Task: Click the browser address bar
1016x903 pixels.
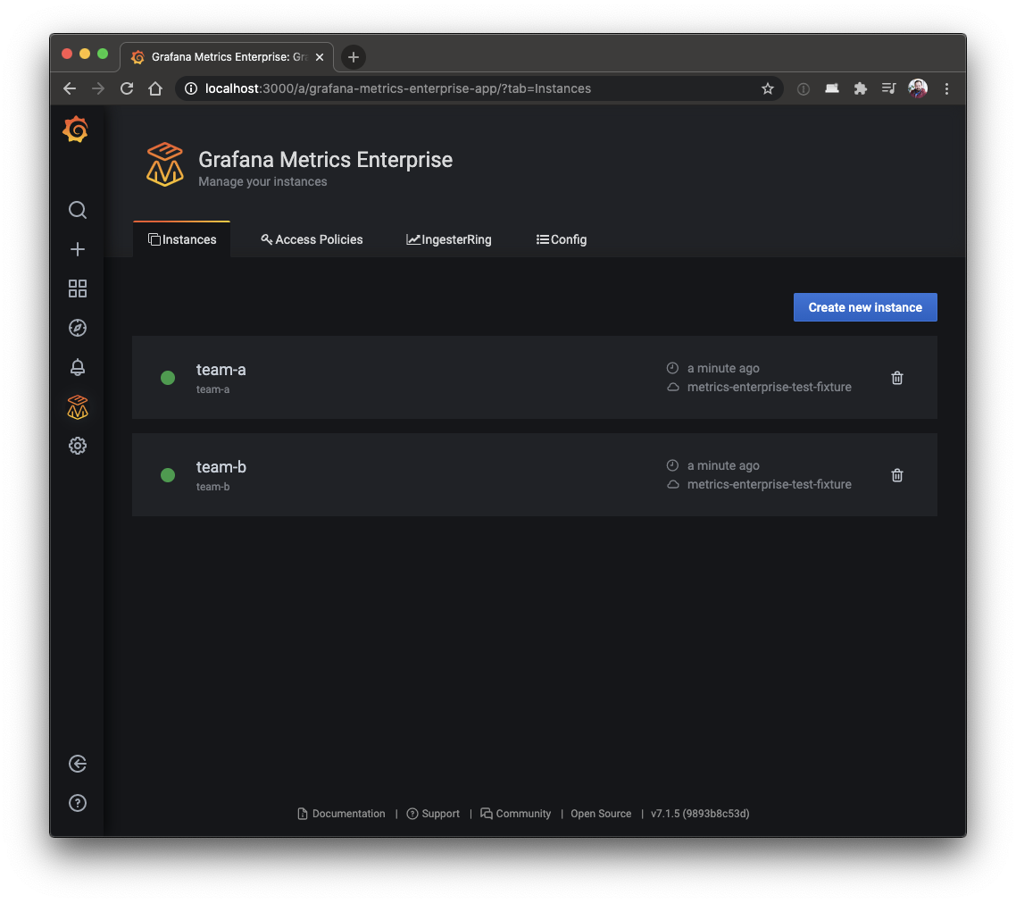Action: click(464, 88)
